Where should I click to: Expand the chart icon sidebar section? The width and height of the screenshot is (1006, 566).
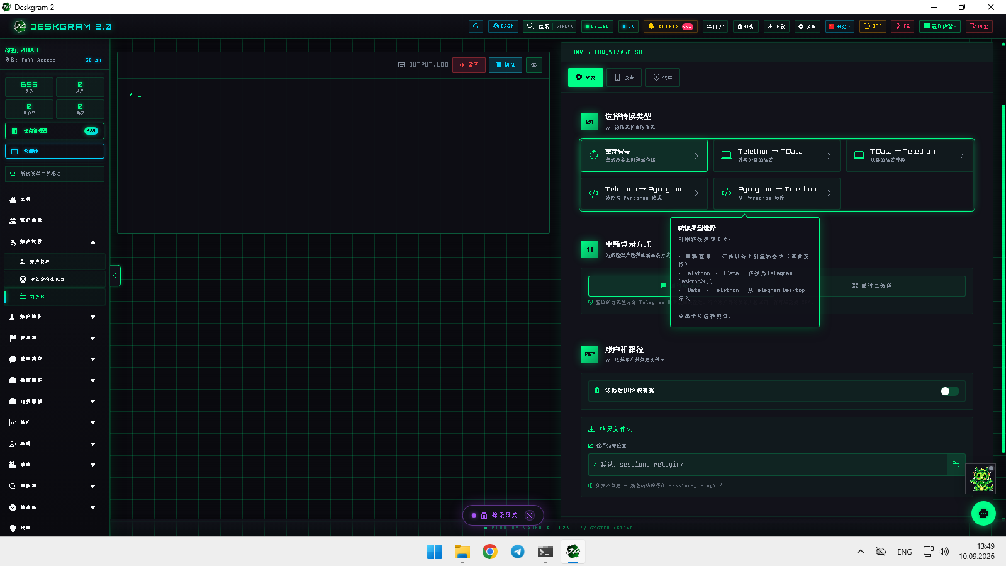pos(55,422)
